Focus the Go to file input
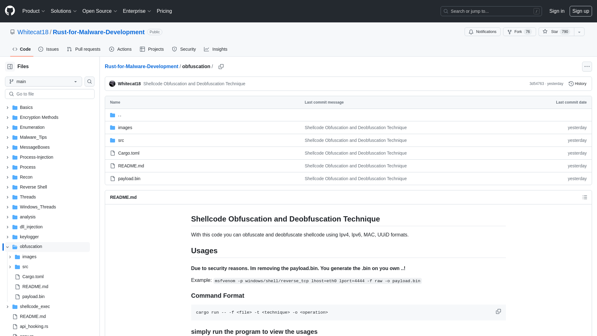Viewport: 597px width, 336px height. 50,94
